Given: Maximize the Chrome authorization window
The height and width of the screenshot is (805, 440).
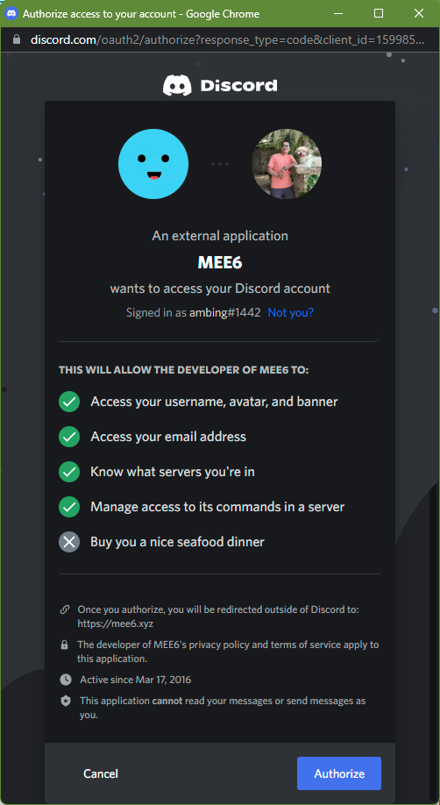Looking at the screenshot, I should pyautogui.click(x=379, y=13).
